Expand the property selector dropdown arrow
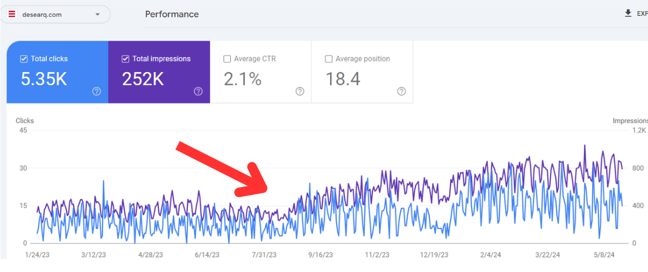 [98, 14]
